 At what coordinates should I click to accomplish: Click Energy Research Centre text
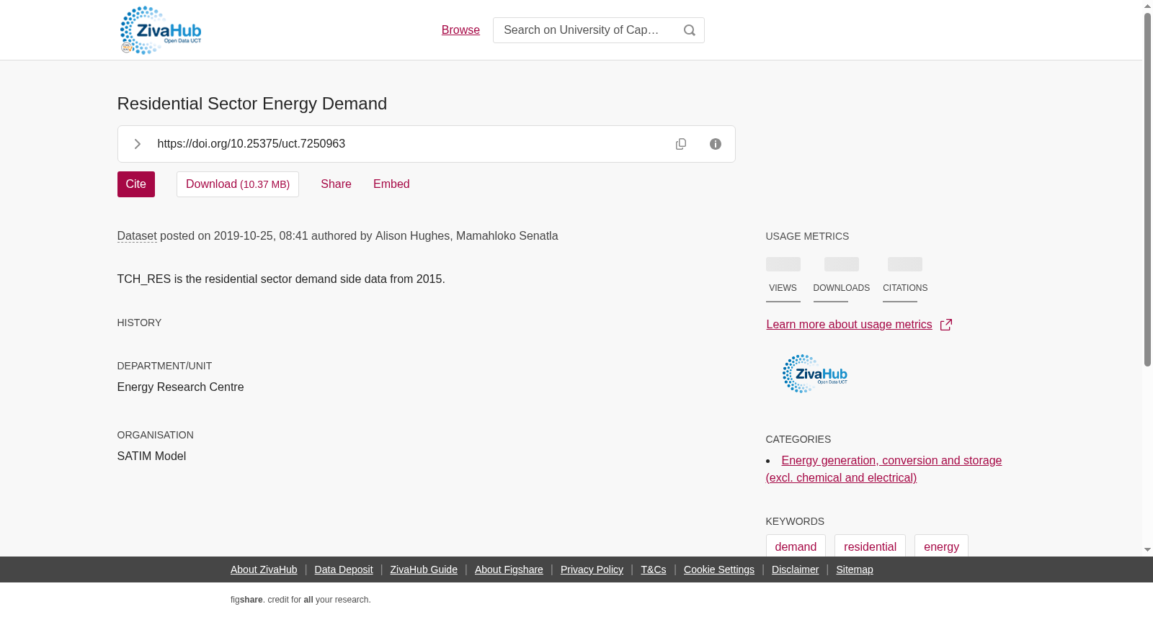tap(180, 387)
